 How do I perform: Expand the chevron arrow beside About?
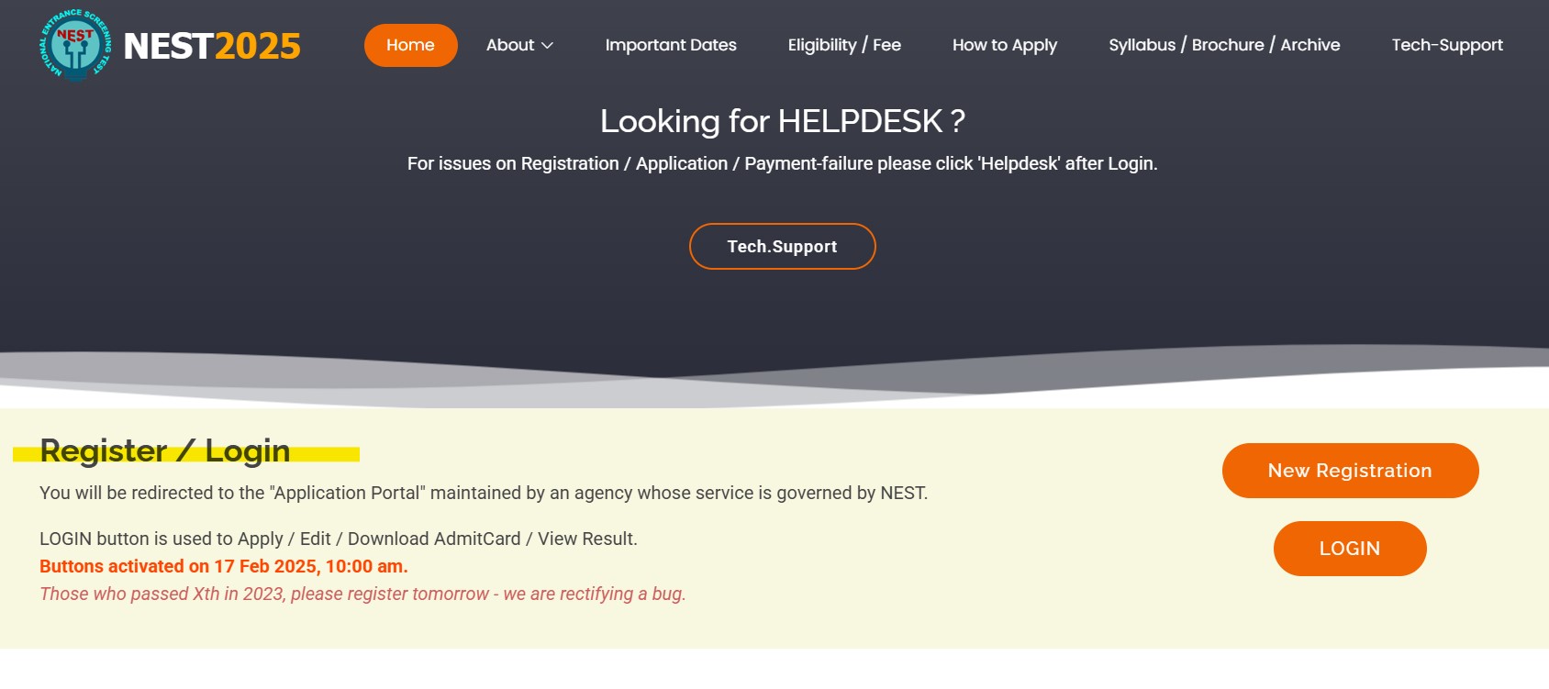coord(548,46)
